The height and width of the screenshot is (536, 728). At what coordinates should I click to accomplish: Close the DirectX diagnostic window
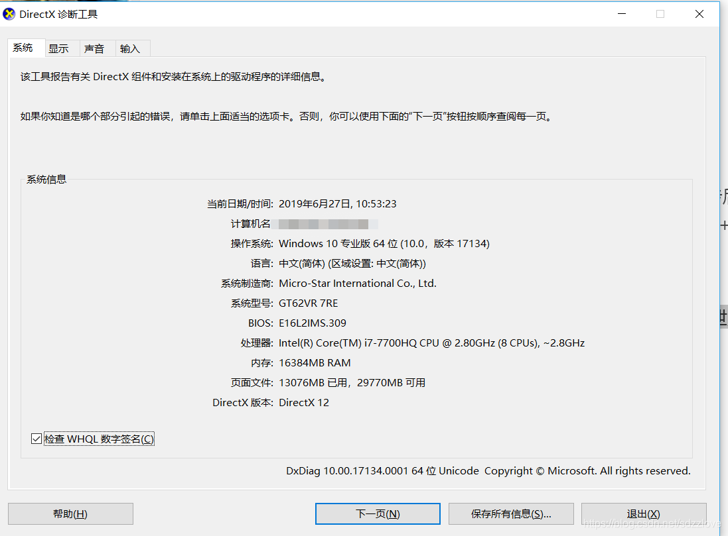699,14
